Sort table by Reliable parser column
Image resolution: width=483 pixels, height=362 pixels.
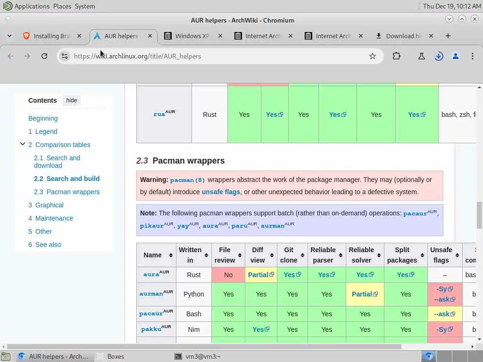point(326,255)
